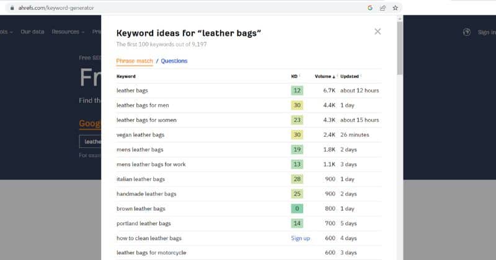This screenshot has width=496, height=260.
Task: Click the 1.1K volume value
Action: pos(329,164)
